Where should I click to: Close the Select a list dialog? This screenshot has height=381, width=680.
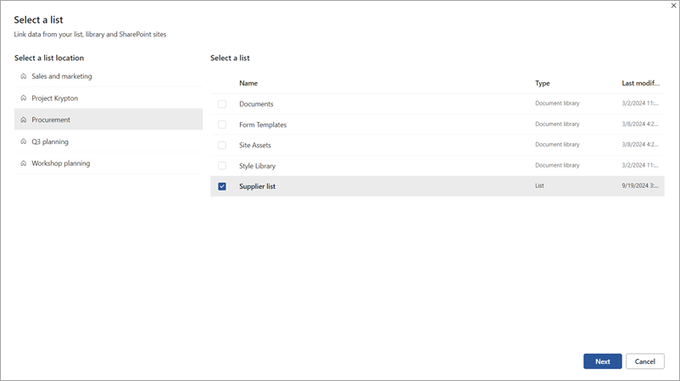tap(673, 6)
